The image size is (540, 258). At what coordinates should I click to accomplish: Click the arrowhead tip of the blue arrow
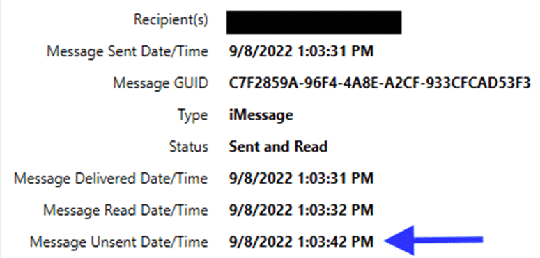pos(387,241)
